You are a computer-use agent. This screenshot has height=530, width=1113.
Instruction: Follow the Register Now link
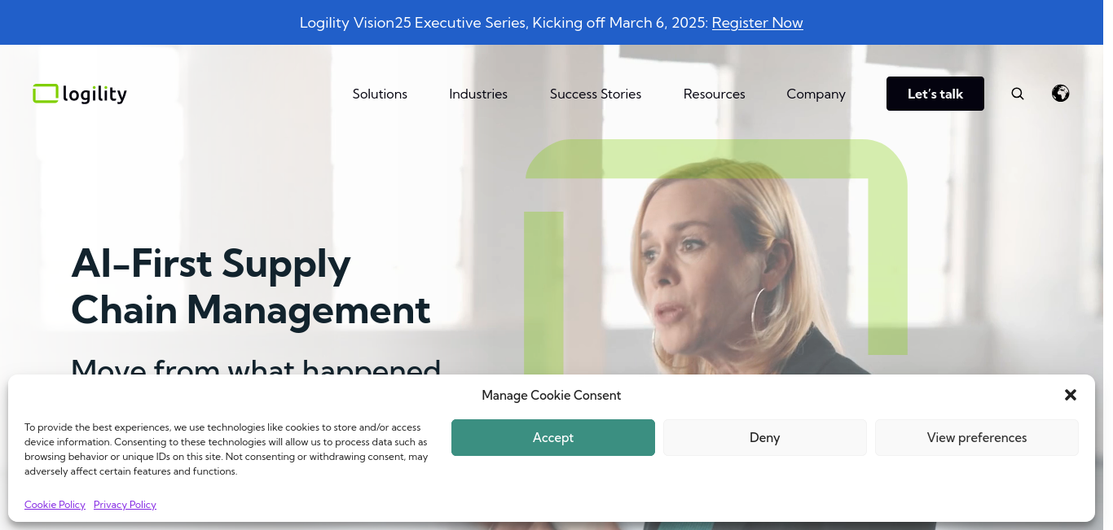click(758, 23)
